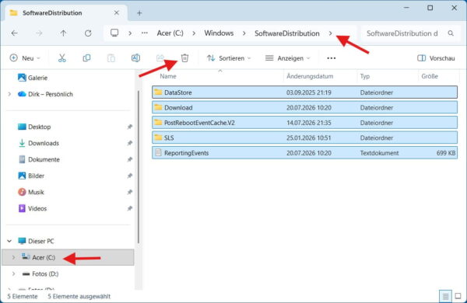This screenshot has width=467, height=303.
Task: Select the ReportingEvents text document
Action: click(x=304, y=153)
